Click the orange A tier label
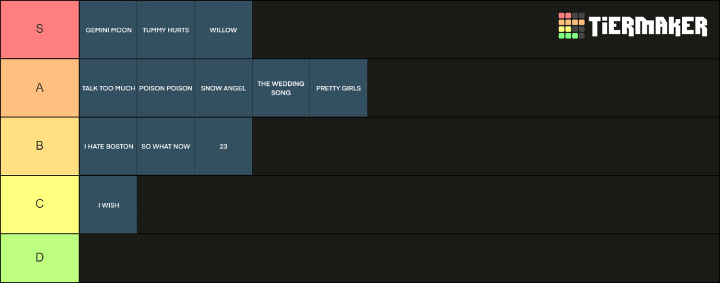Screen dimensions: 720x283 (40, 88)
